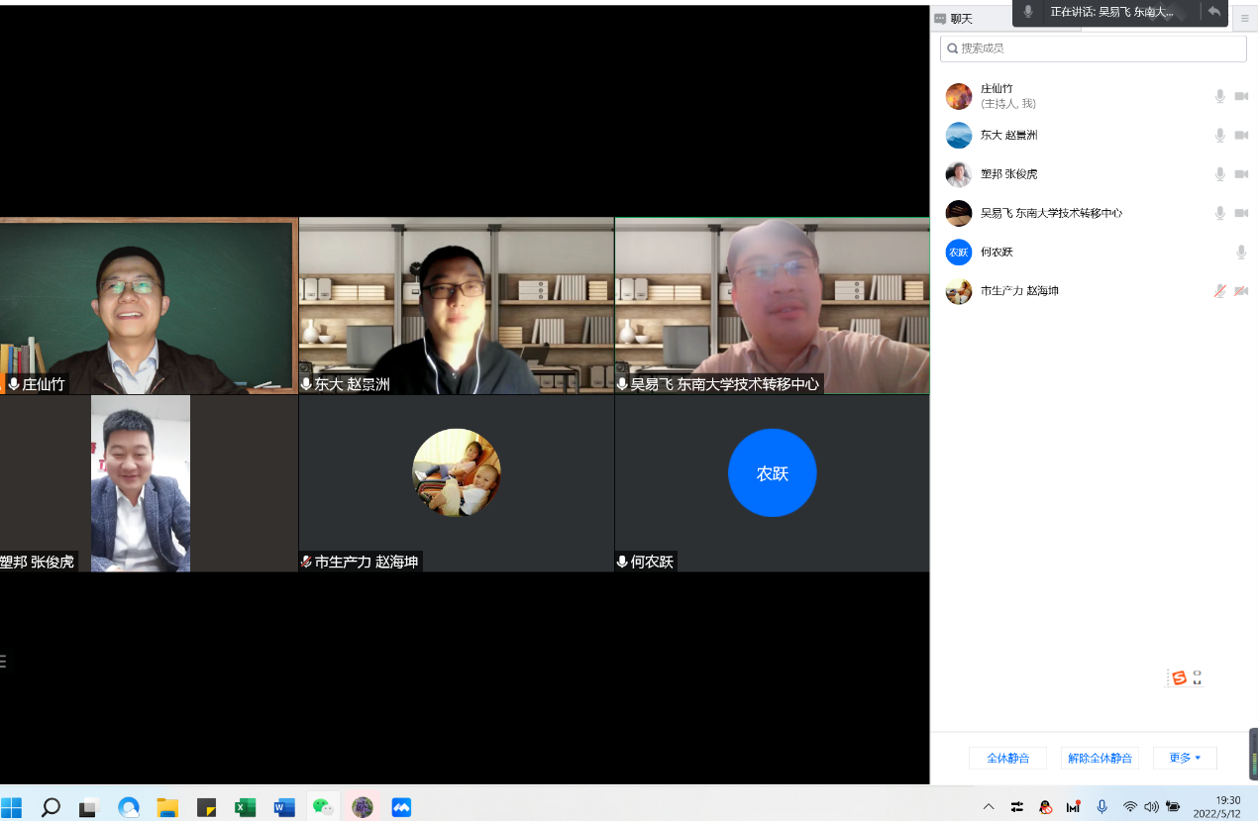Toggle camera for 塑邦 张俊虎 in list

(1241, 174)
